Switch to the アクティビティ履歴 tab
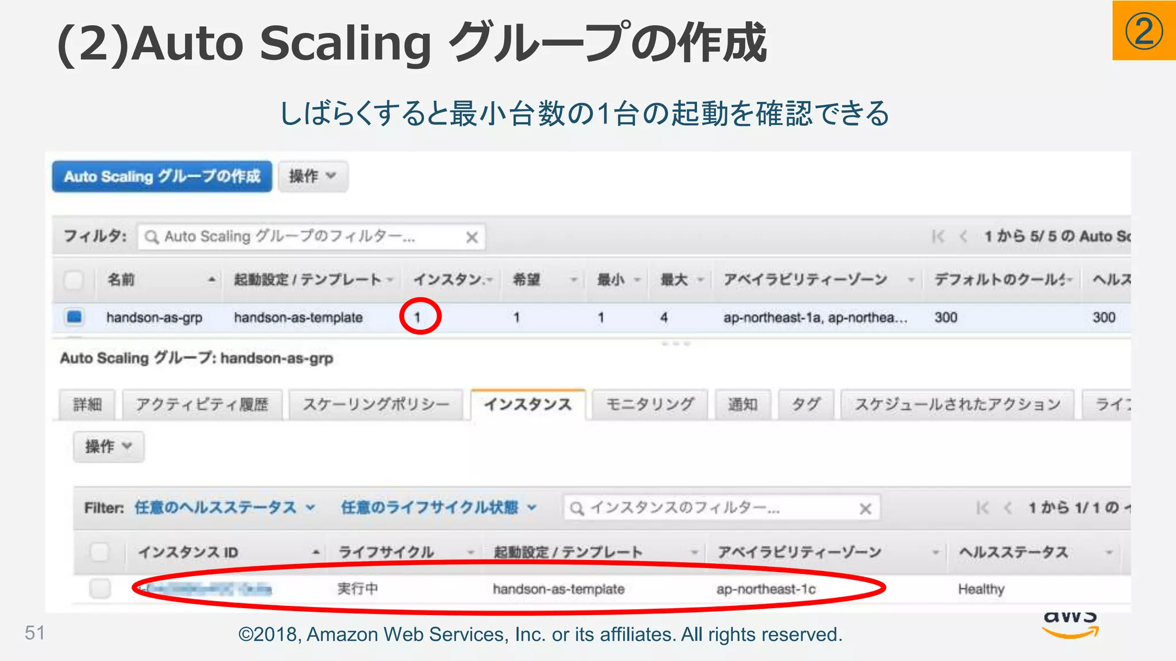The height and width of the screenshot is (661, 1176). (202, 405)
